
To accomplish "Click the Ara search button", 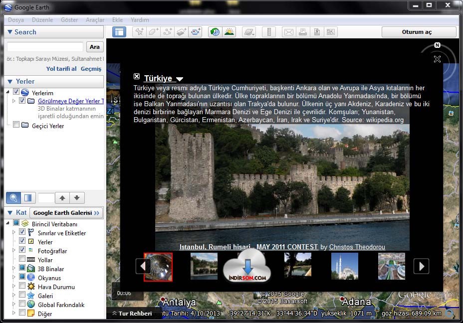I will (x=94, y=47).
